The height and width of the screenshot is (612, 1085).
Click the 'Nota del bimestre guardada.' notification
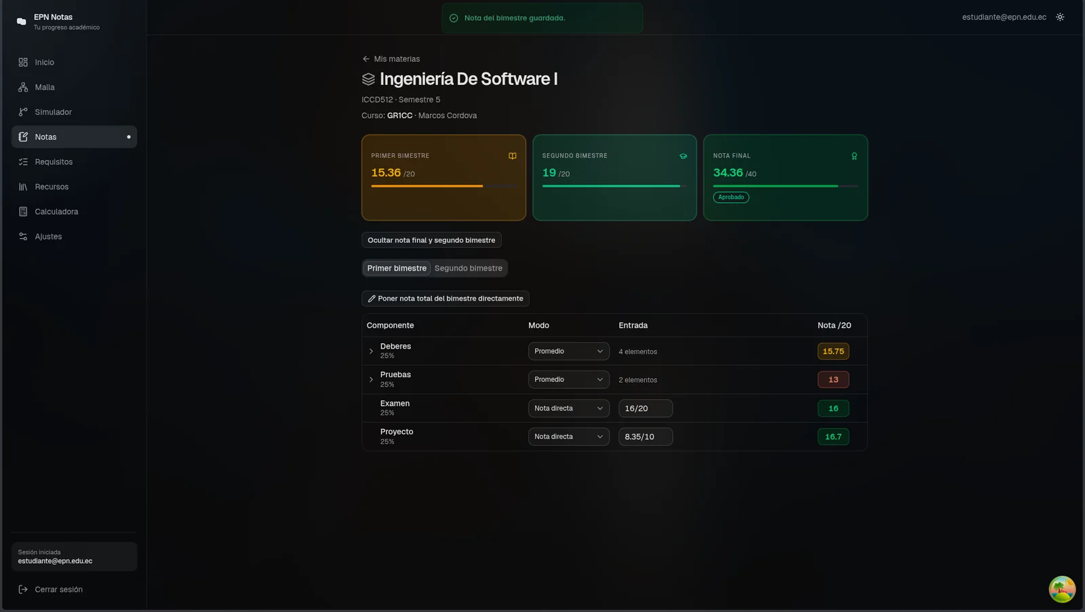542,18
